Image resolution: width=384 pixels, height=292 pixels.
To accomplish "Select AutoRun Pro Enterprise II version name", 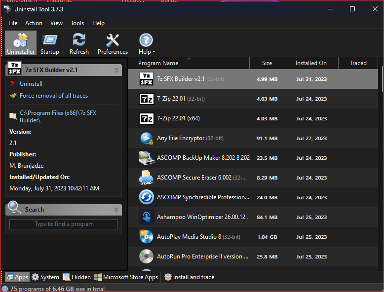I will [x=202, y=256].
